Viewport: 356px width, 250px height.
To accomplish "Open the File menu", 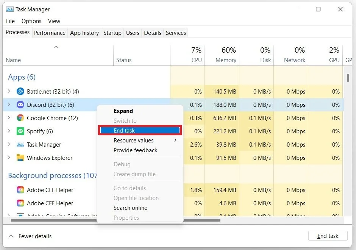I will click(11, 21).
